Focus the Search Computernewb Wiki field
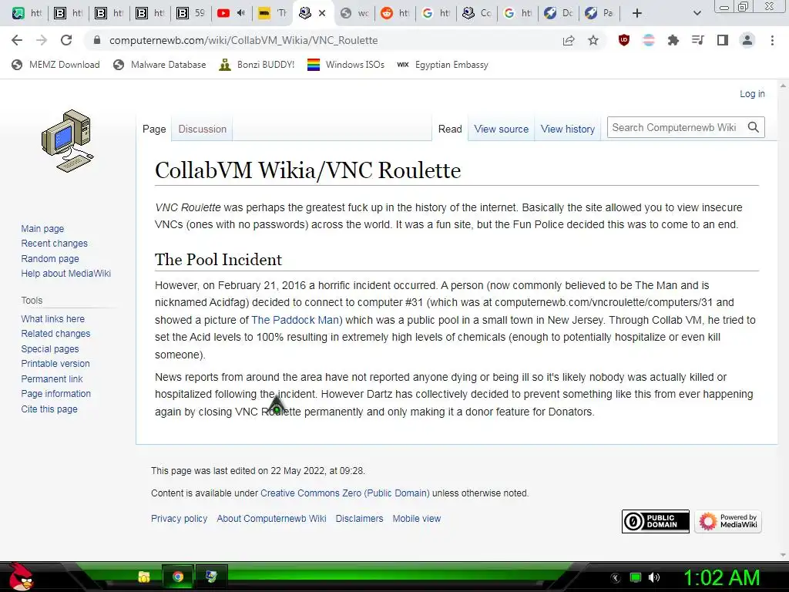Screen dimensions: 789x592 pos(674,127)
